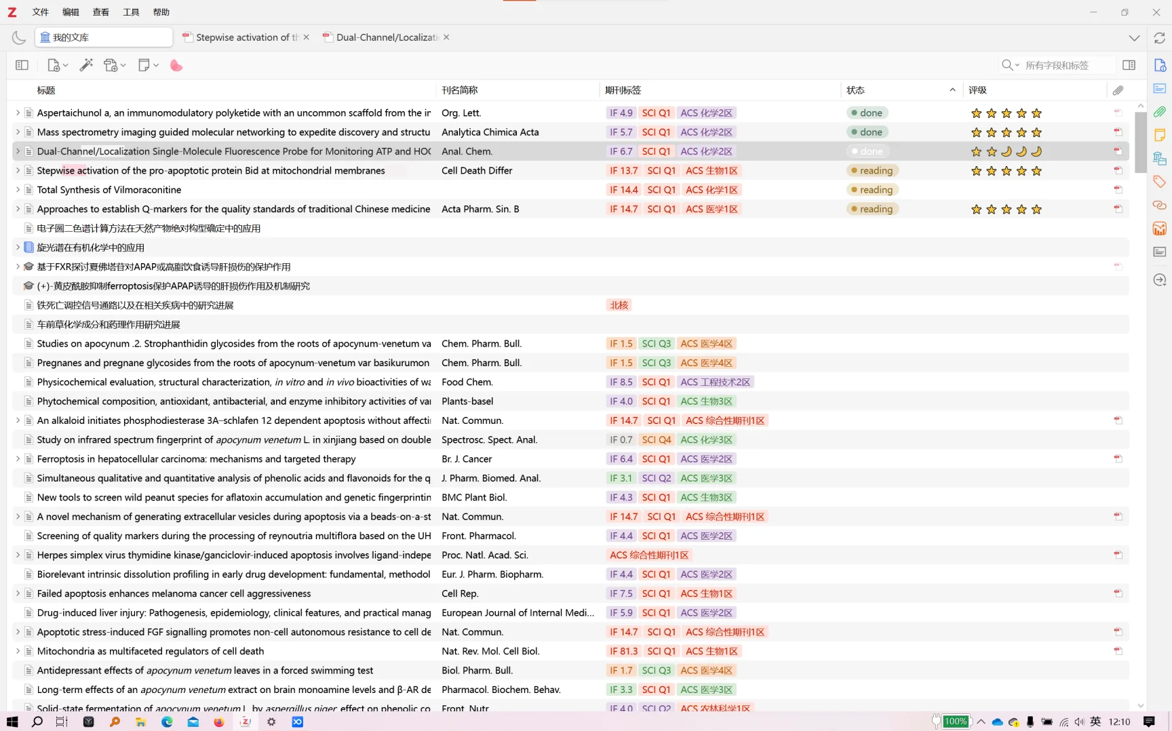Sort by the 评级 column header
The width and height of the screenshot is (1172, 731).
(x=1035, y=90)
